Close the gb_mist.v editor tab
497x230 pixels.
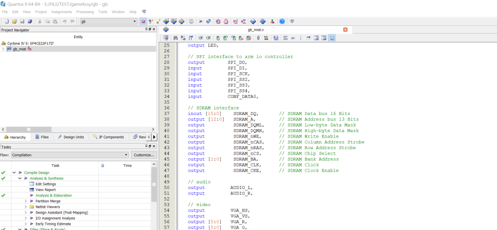(x=346, y=29)
